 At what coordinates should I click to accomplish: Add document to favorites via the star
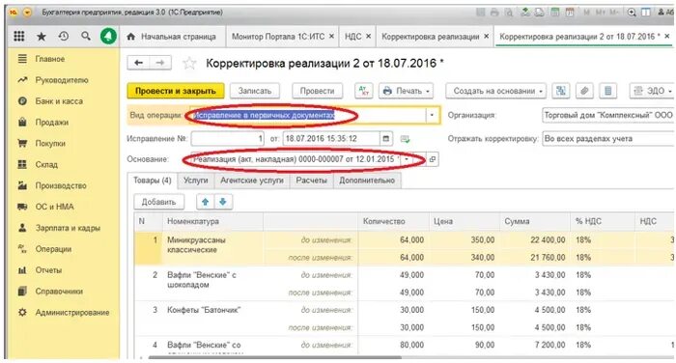[189, 64]
